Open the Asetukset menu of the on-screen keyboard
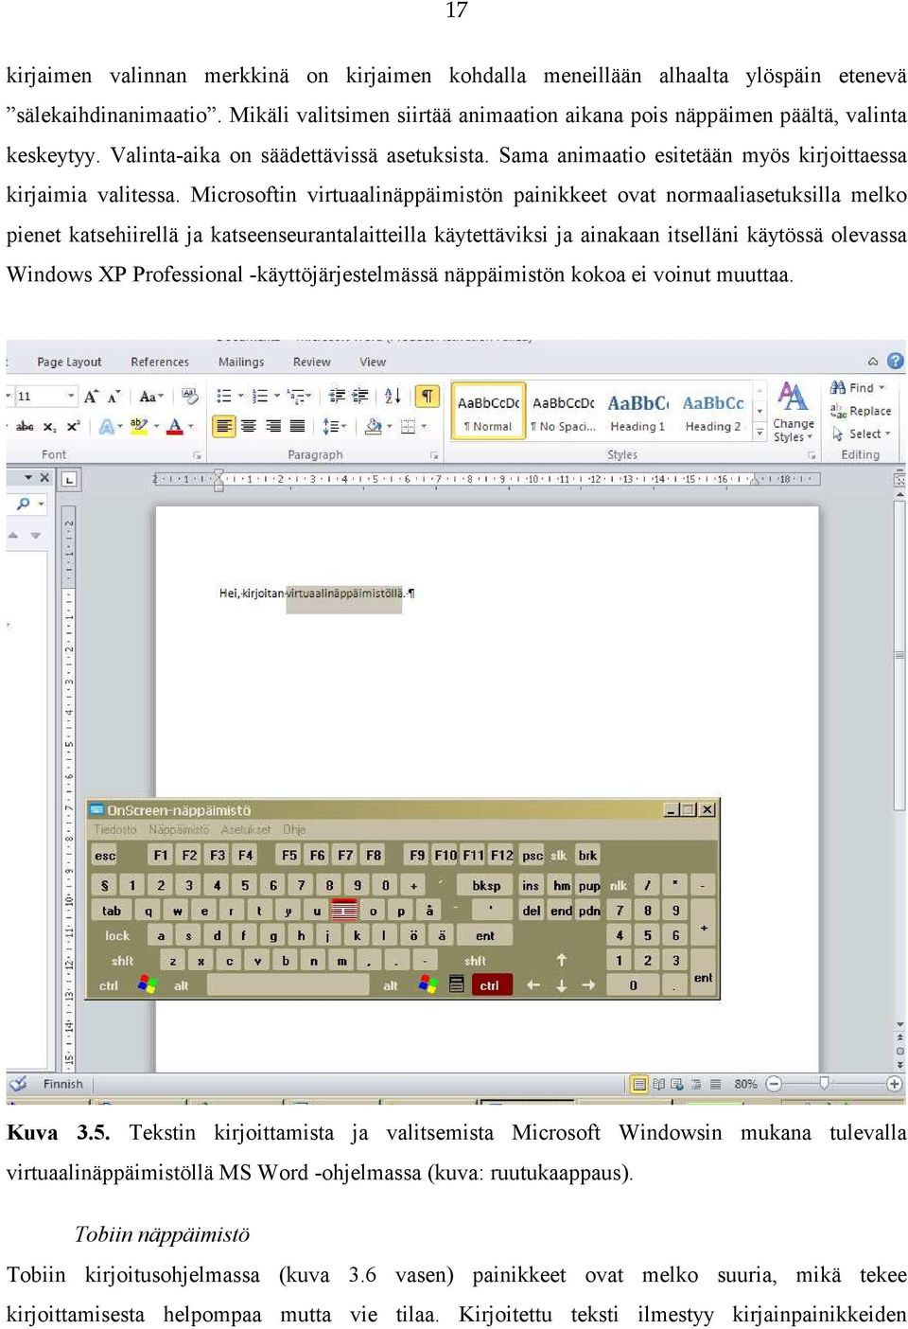This screenshot has width=908, height=1329. tap(246, 829)
